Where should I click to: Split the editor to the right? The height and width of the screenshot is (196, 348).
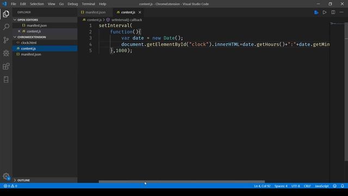tap(333, 13)
